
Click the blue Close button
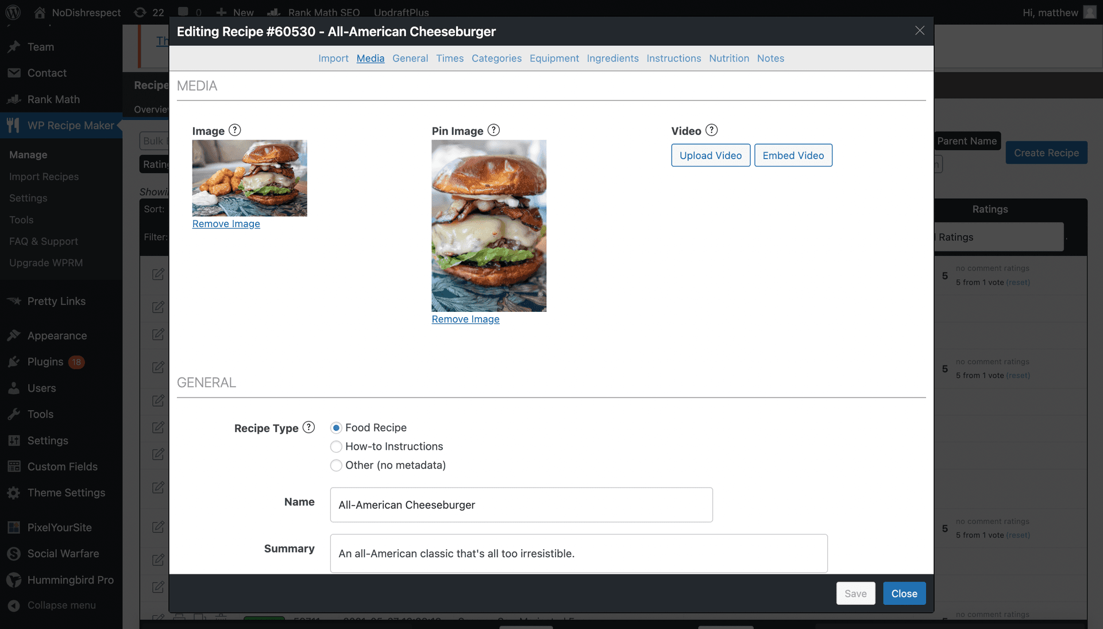click(904, 593)
